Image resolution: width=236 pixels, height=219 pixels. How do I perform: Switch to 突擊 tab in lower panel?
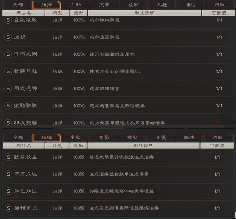click(103, 137)
